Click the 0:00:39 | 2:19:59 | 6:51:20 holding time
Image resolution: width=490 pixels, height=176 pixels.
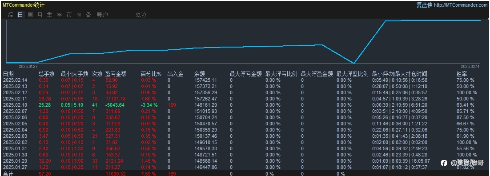tap(400, 105)
